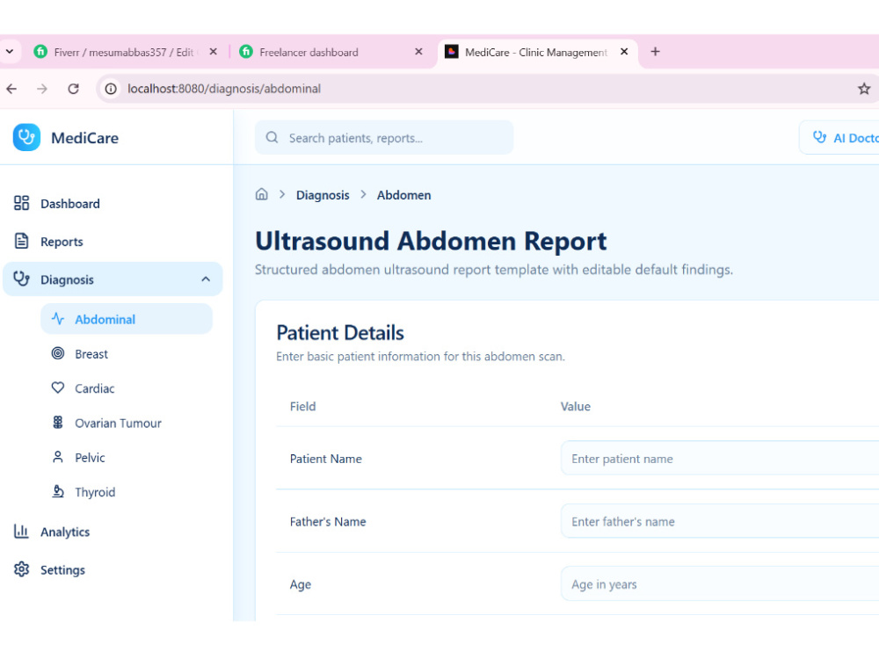Click the Ultrasound Abdomen Report heading
The width and height of the screenshot is (879, 659).
(x=431, y=241)
